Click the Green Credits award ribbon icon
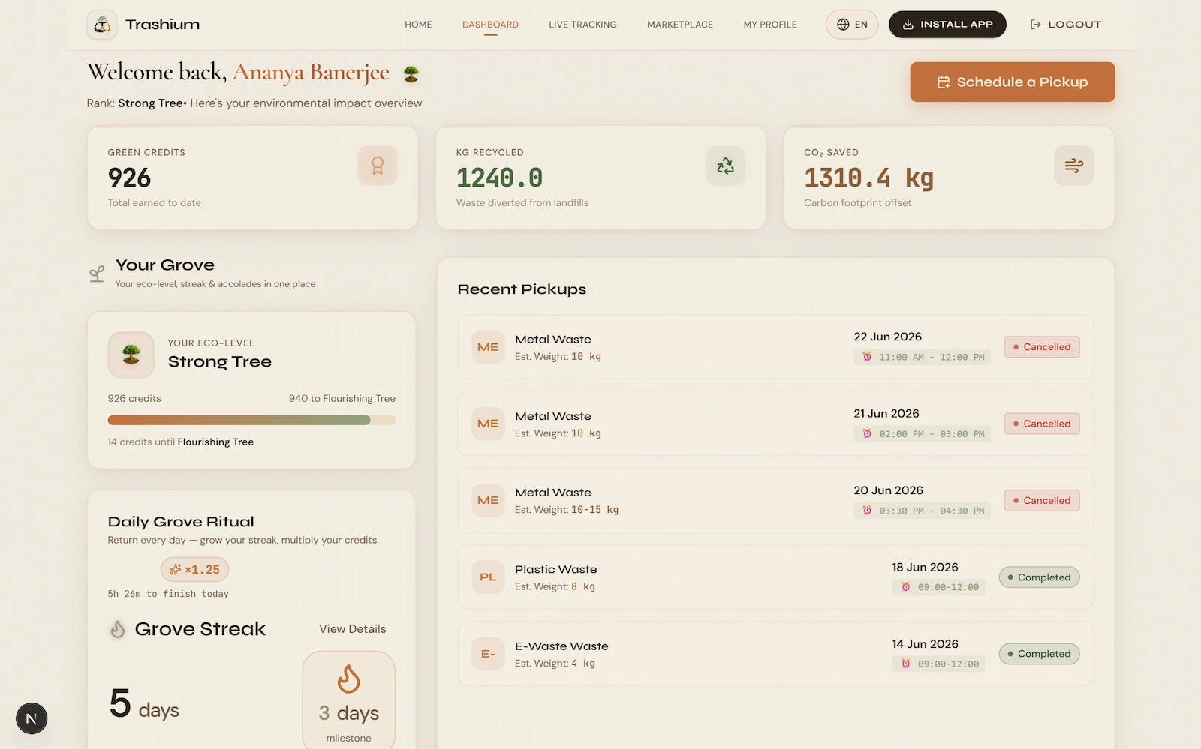1201x749 pixels. (378, 166)
